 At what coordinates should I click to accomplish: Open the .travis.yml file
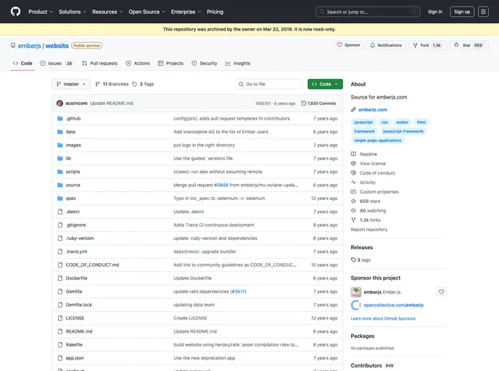pos(76,251)
